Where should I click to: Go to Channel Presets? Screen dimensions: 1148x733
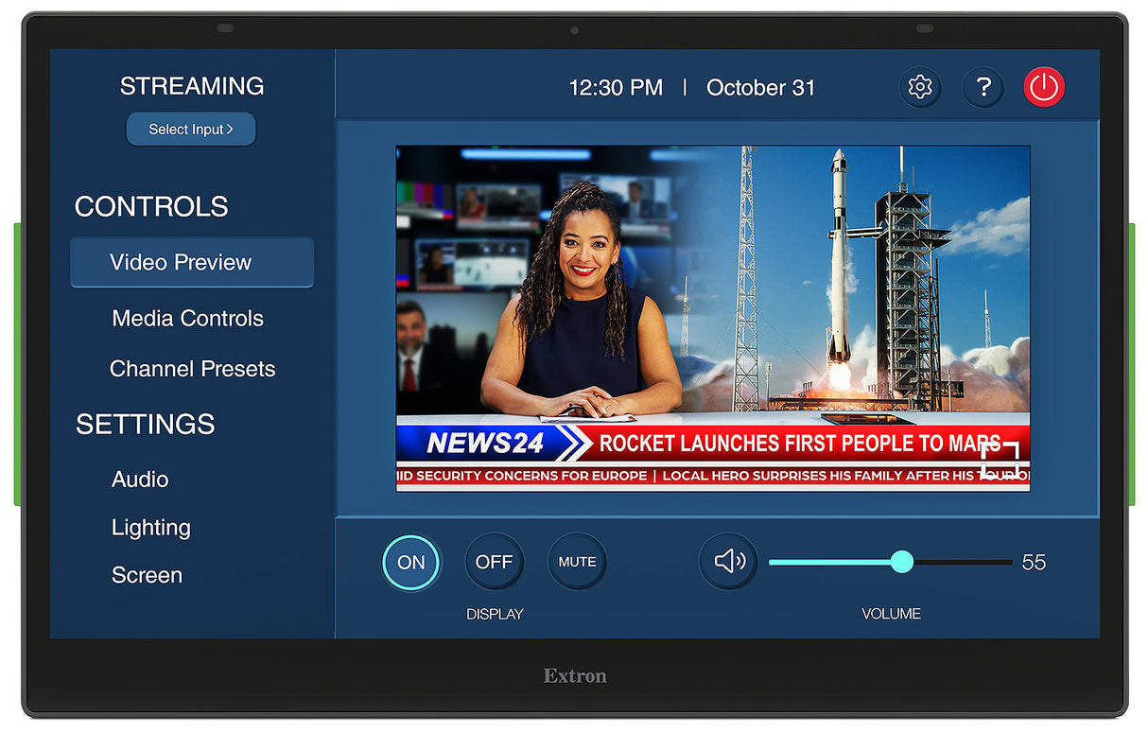pos(192,369)
